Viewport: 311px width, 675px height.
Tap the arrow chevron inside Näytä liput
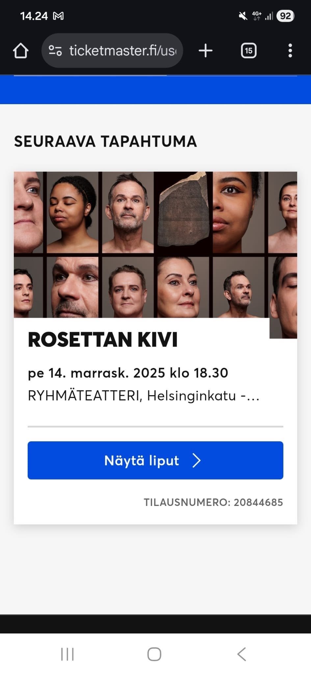197,460
